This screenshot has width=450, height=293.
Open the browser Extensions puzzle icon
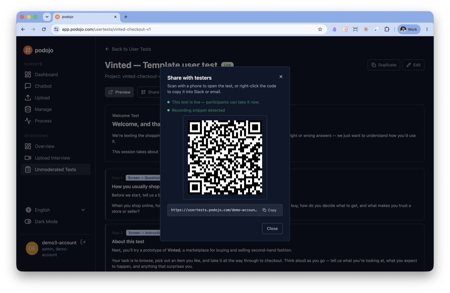(x=387, y=29)
